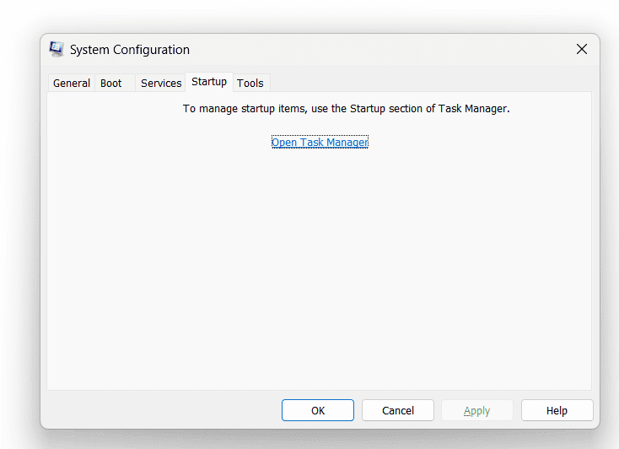The height and width of the screenshot is (449, 619).
Task: Close the System Configuration dialog
Action: point(581,49)
